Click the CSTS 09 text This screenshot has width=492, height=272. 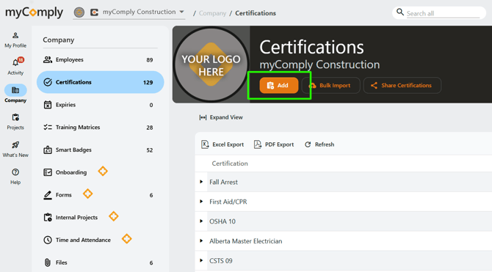coord(221,261)
